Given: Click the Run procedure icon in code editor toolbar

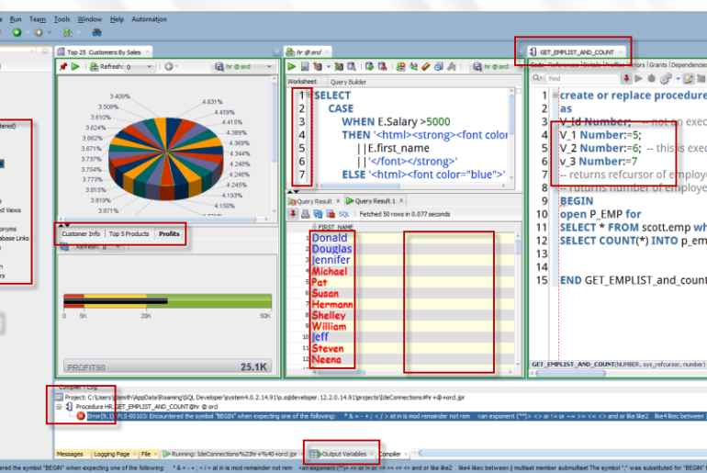Looking at the screenshot, I should click(x=638, y=78).
